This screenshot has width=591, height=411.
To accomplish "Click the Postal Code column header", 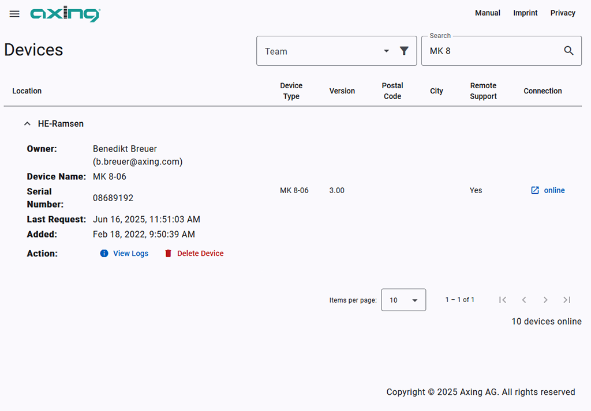I will (392, 91).
